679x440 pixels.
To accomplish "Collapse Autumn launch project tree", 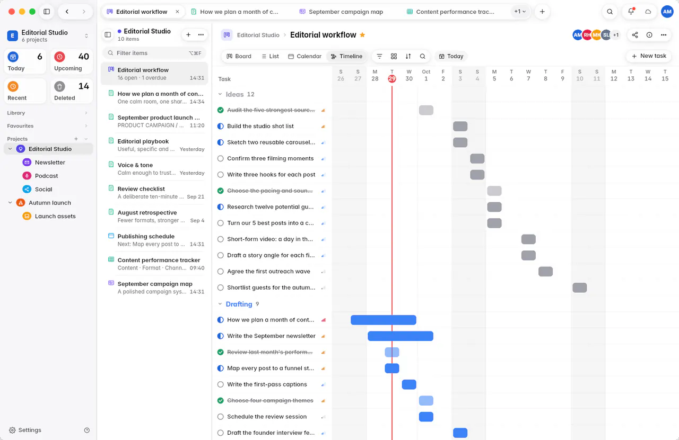I will (10, 203).
